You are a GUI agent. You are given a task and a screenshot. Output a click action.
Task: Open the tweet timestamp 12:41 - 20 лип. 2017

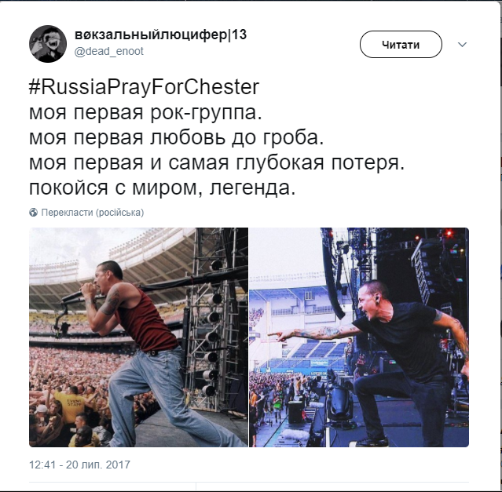79,465
